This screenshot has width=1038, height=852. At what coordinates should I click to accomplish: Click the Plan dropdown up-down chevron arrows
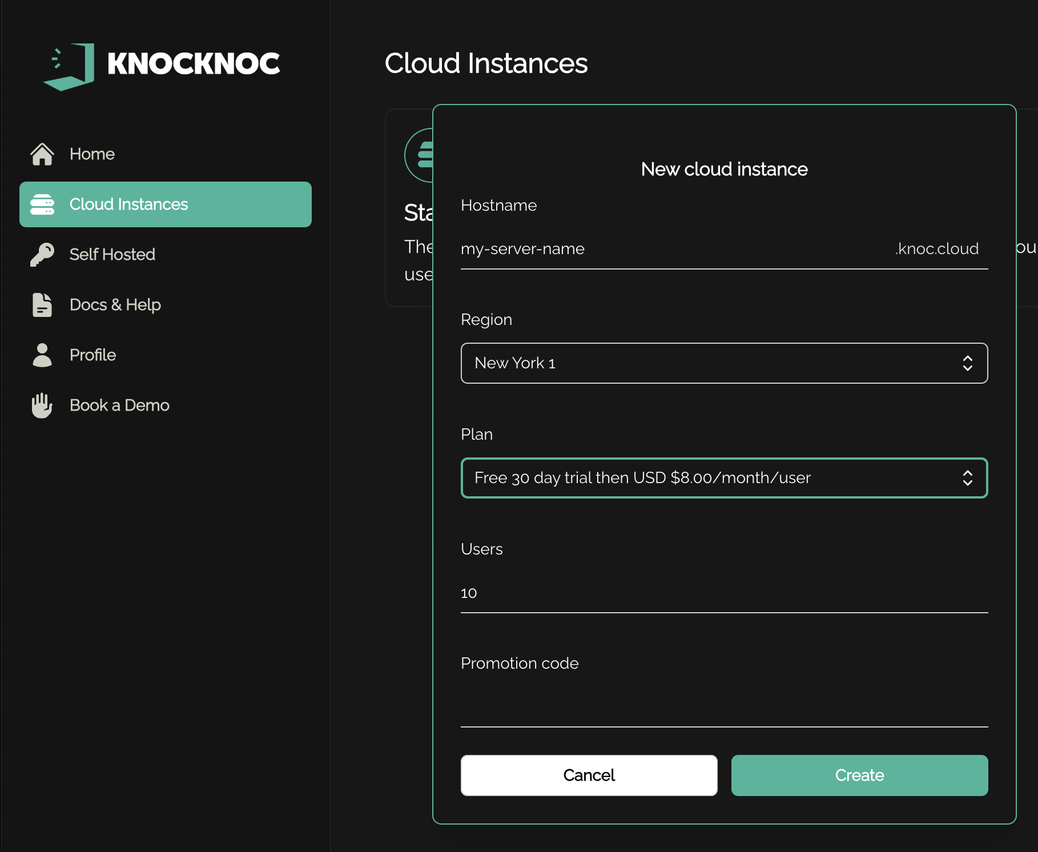click(967, 478)
